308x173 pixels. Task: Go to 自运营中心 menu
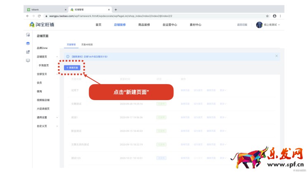170,25
